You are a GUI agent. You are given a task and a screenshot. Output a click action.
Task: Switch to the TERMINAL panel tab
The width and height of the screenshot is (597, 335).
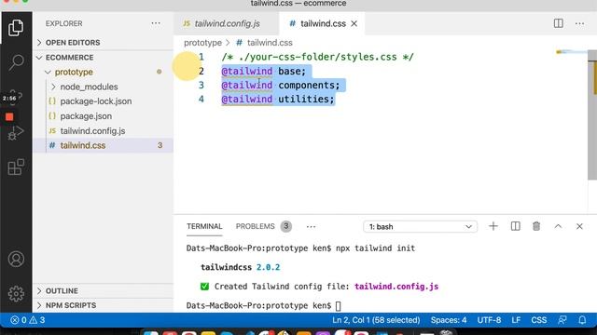204,226
